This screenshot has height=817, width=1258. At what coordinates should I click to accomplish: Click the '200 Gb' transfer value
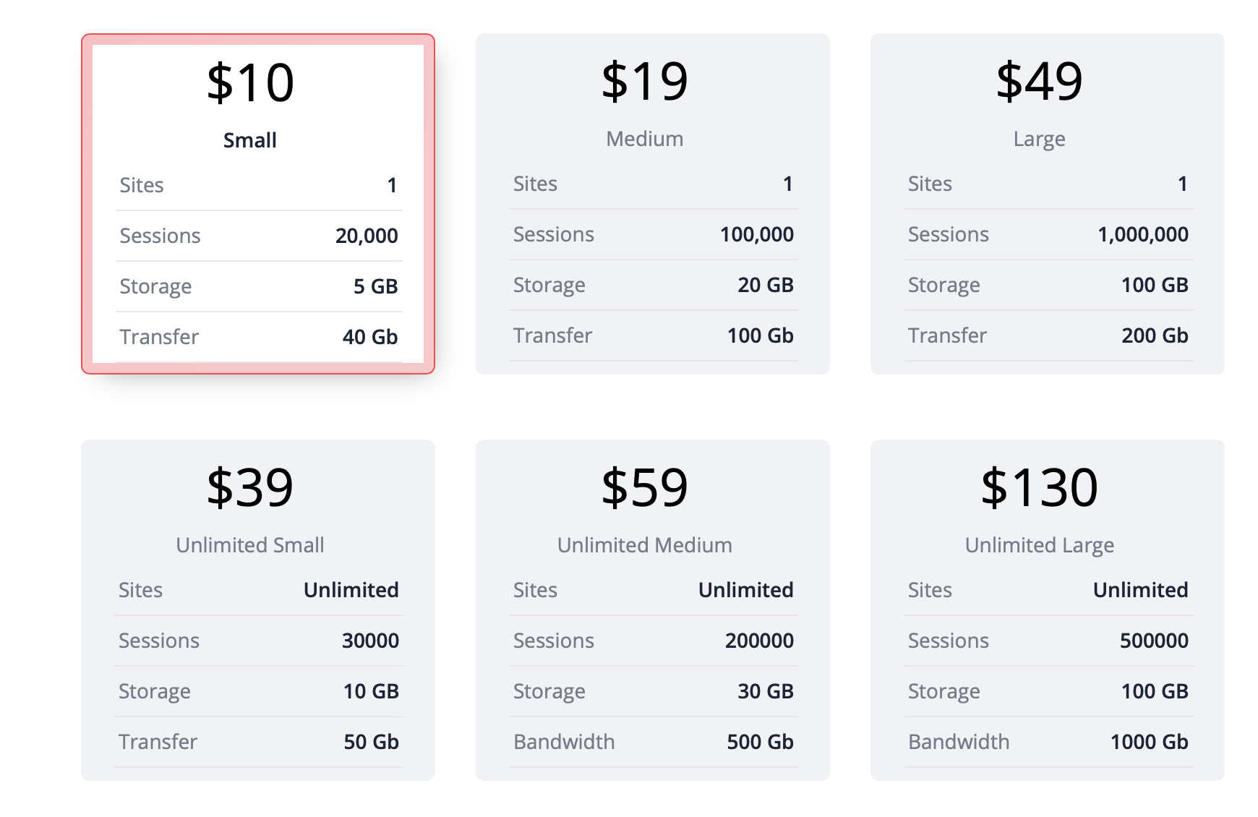1155,335
